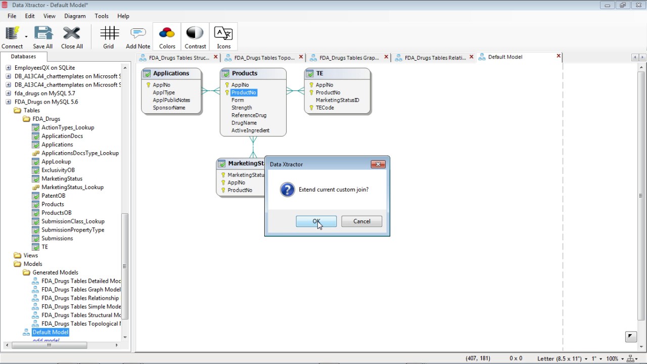647x364 pixels.
Task: Click the ApplicationDocs table icon in tree
Action: tap(35, 136)
